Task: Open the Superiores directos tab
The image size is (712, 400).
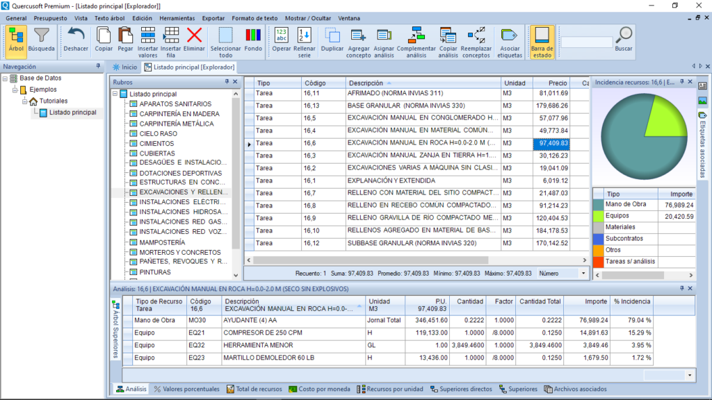Action: [x=461, y=389]
